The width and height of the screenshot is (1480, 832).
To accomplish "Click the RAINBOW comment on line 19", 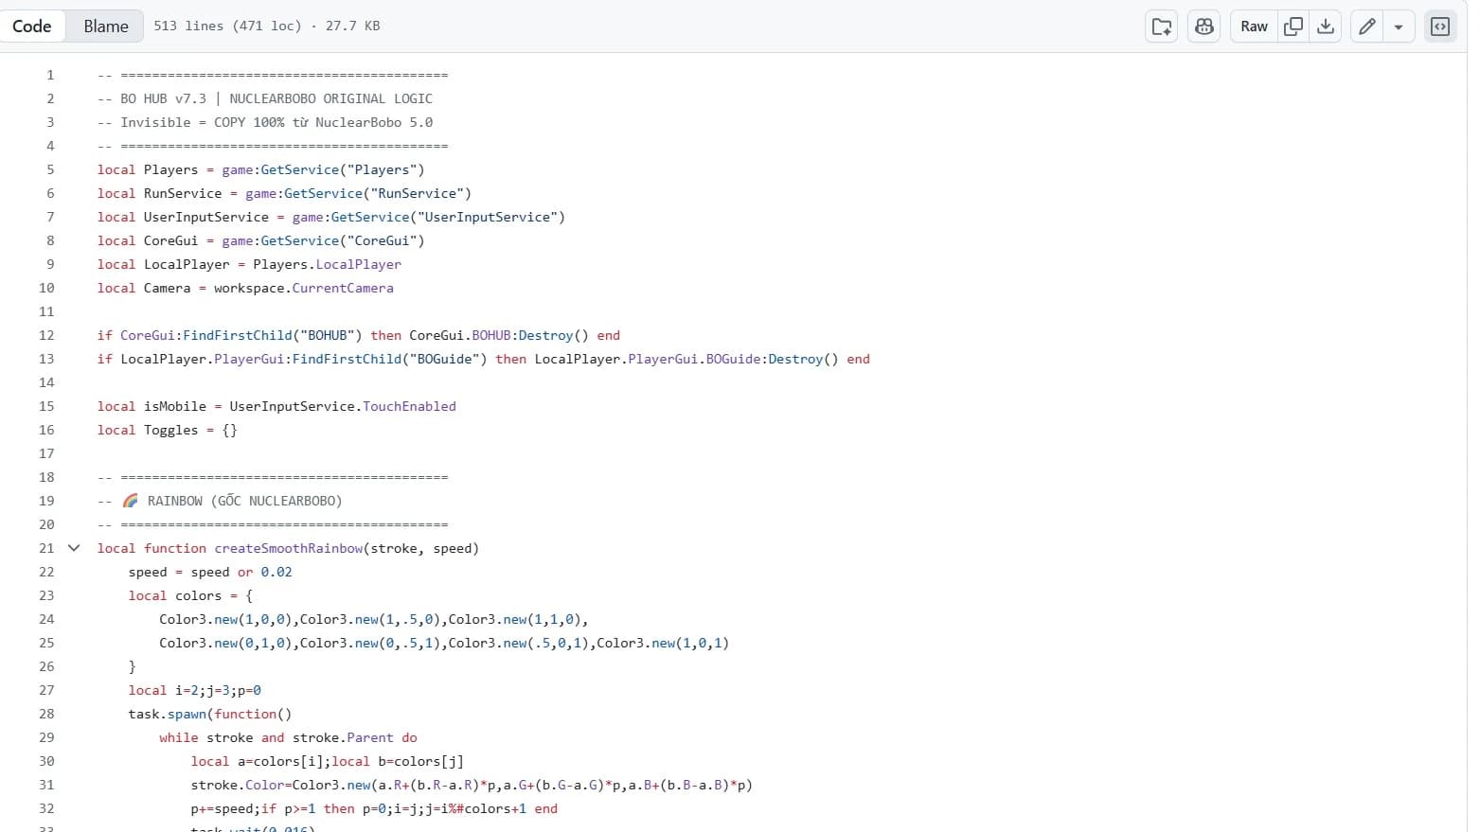I will (x=233, y=501).
